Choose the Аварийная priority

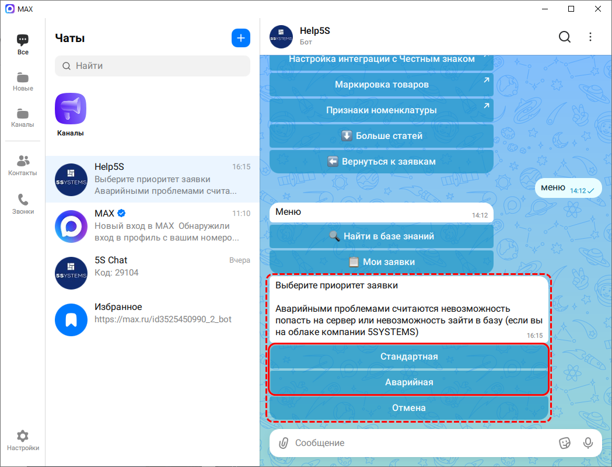click(409, 382)
